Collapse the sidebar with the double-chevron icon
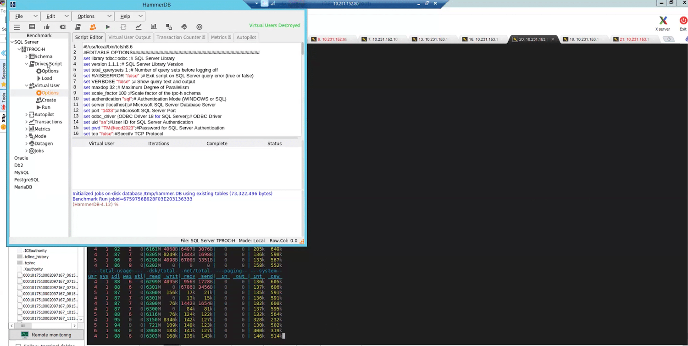 [4, 53]
